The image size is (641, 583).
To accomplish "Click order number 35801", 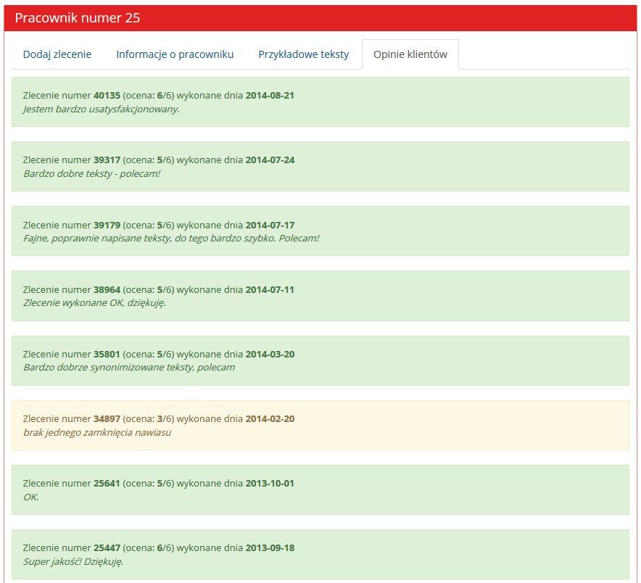I will click(107, 354).
